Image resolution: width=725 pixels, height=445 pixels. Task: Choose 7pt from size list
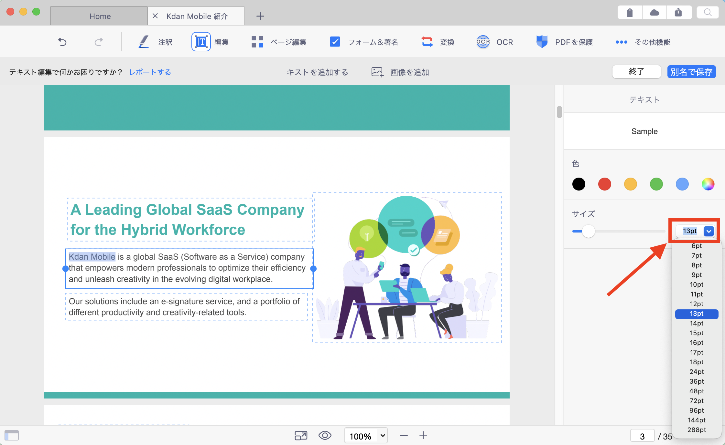pos(697,255)
